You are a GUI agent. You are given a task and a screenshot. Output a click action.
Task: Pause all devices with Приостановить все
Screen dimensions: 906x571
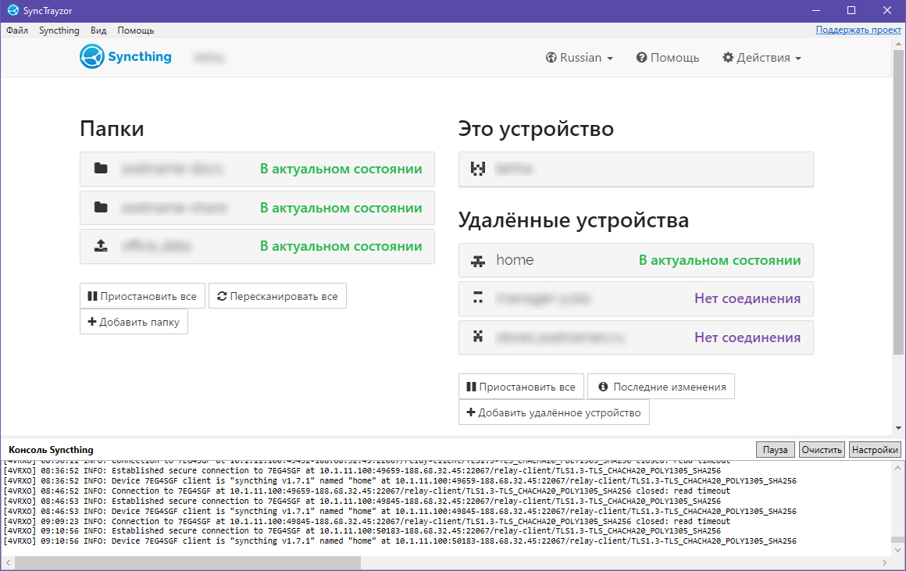(x=521, y=387)
